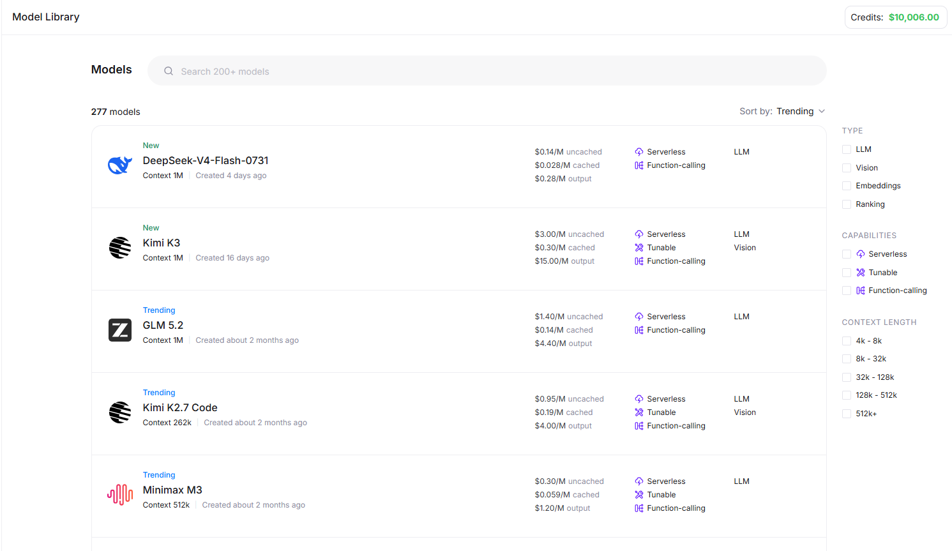Image resolution: width=952 pixels, height=551 pixels.
Task: Click Serverless icon in GLM 5.2 row
Action: [639, 317]
